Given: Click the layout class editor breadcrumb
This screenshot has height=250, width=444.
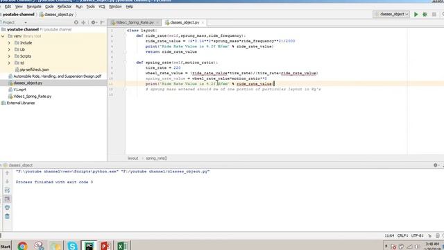Looking at the screenshot, I should [x=133, y=158].
